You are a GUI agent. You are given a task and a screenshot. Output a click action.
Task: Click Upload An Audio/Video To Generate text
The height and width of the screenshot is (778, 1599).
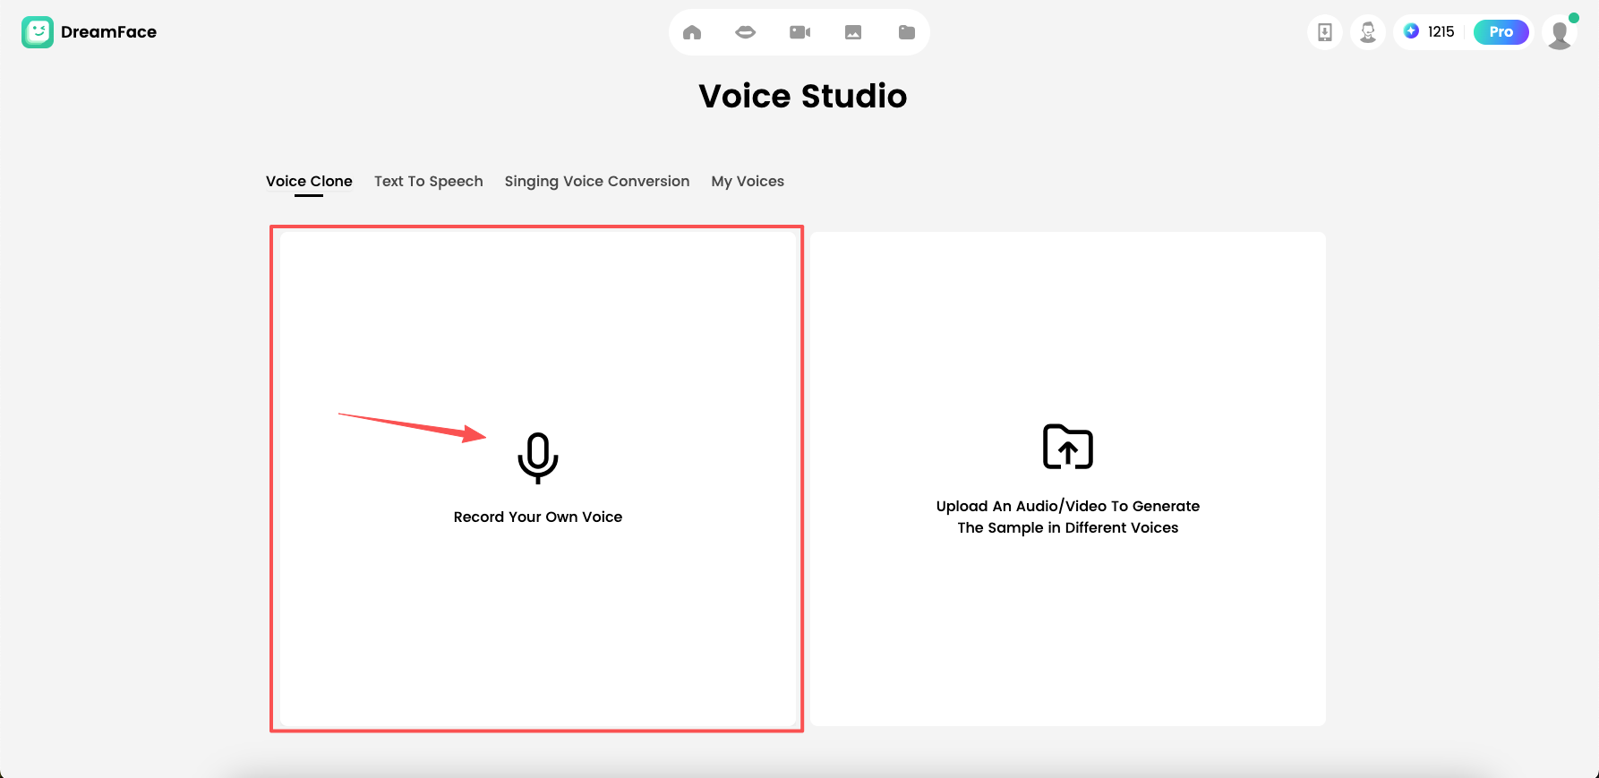[1068, 506]
